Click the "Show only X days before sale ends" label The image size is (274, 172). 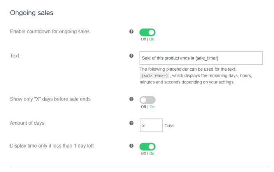pos(50,99)
